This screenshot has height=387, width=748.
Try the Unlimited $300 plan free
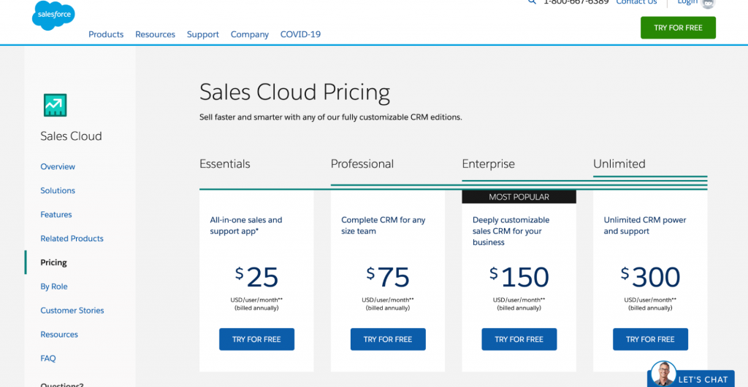650,339
